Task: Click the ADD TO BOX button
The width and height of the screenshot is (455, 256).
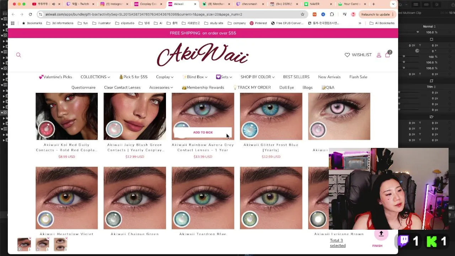Action: pos(203,132)
